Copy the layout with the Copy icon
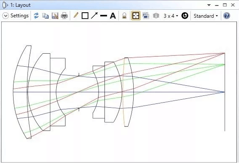Image resolution: width=239 pixels, height=163 pixels. pos(45,16)
